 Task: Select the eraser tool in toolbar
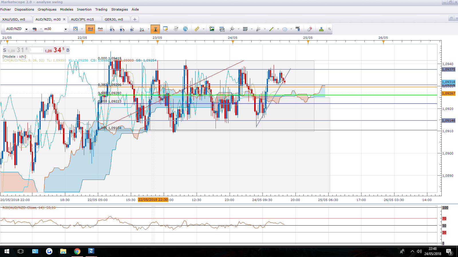309,29
